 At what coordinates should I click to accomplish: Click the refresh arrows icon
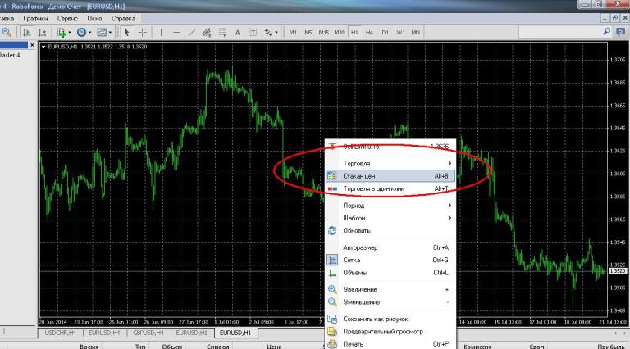(332, 231)
